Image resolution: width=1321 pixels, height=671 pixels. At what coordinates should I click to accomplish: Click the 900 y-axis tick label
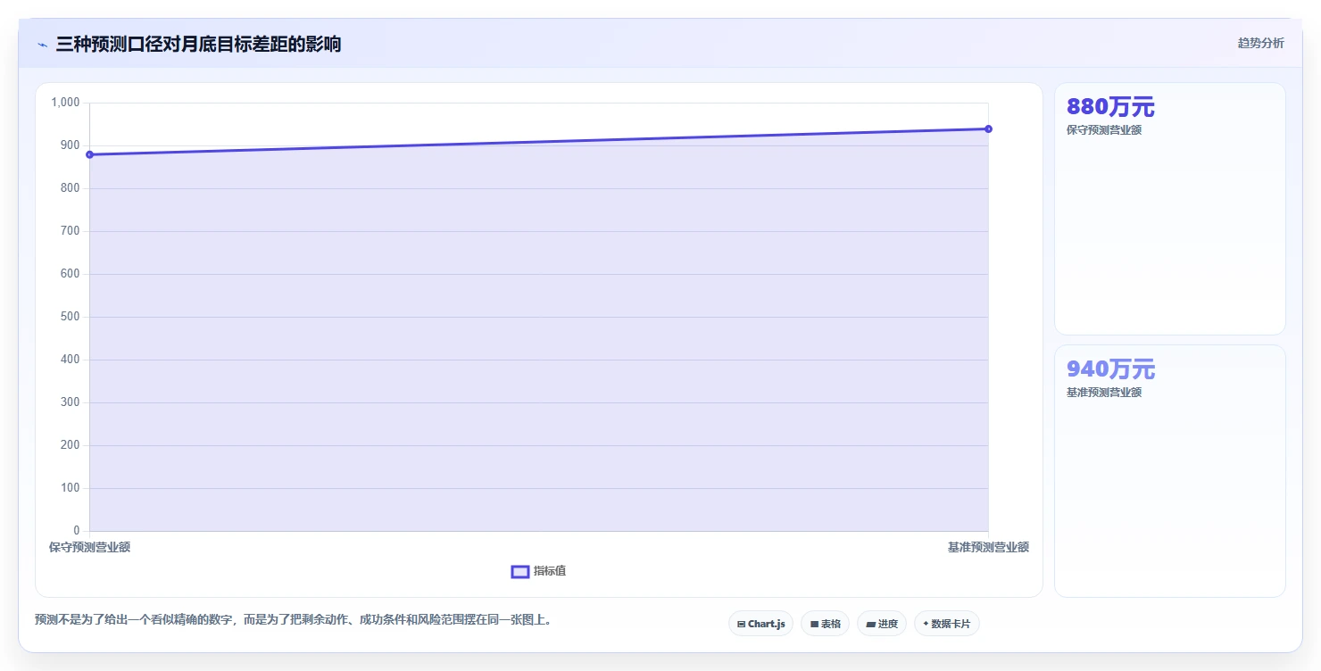[x=71, y=145]
